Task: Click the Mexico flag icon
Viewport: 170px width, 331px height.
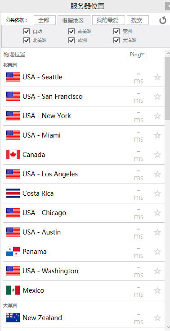Action: tap(13, 290)
